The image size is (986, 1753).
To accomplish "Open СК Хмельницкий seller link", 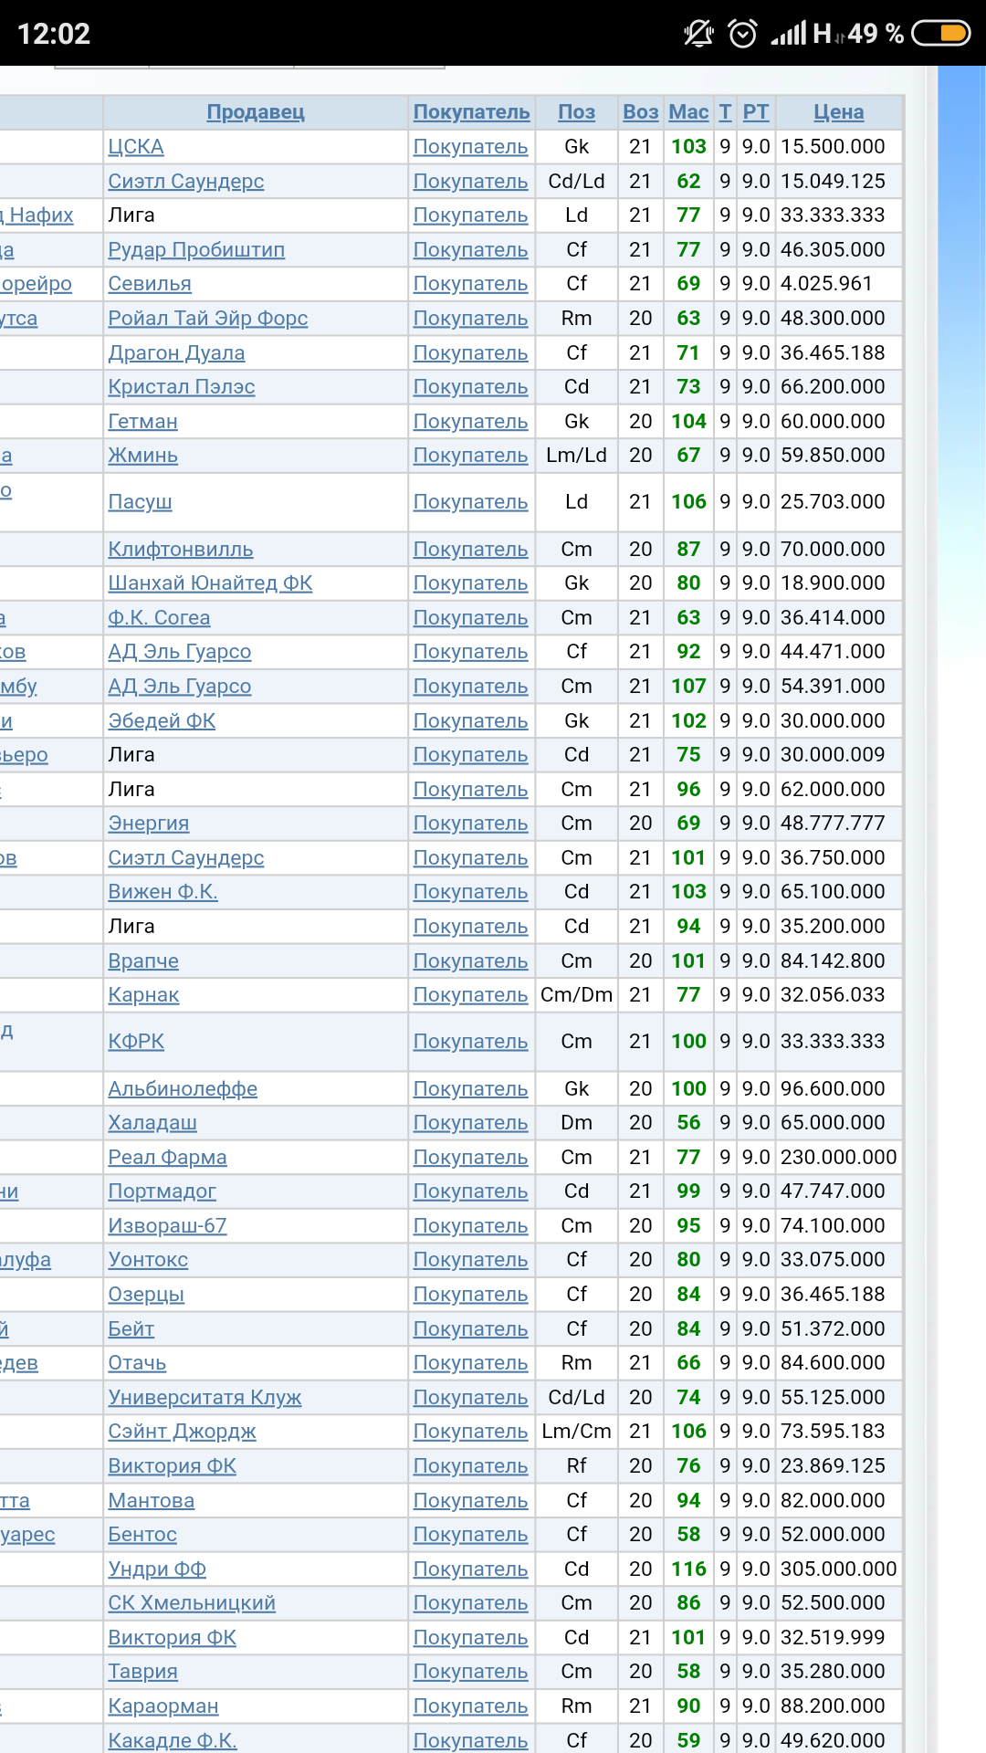I will point(192,1603).
